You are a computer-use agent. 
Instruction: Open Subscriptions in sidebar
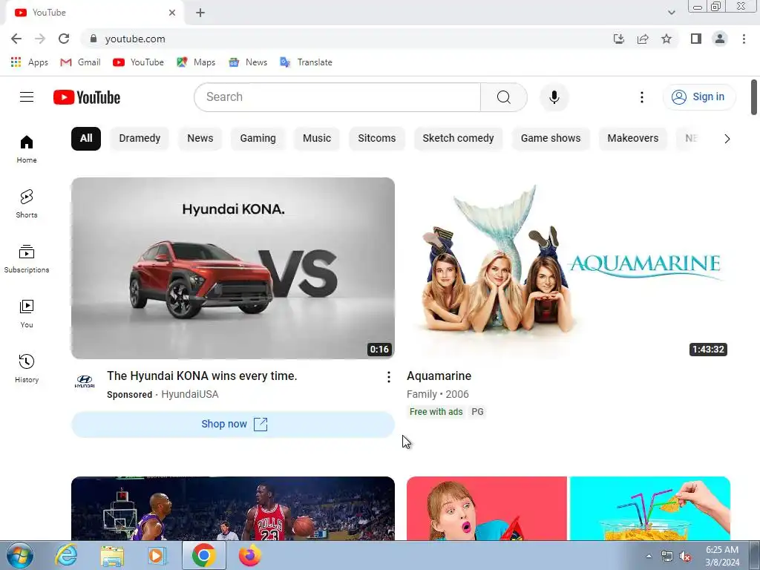coord(27,259)
